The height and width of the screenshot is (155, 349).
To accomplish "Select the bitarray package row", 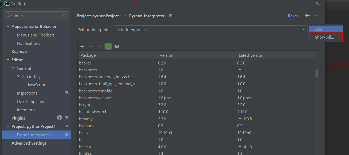I will pyautogui.click(x=197, y=119).
